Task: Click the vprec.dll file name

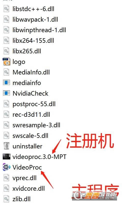Action: (24, 178)
